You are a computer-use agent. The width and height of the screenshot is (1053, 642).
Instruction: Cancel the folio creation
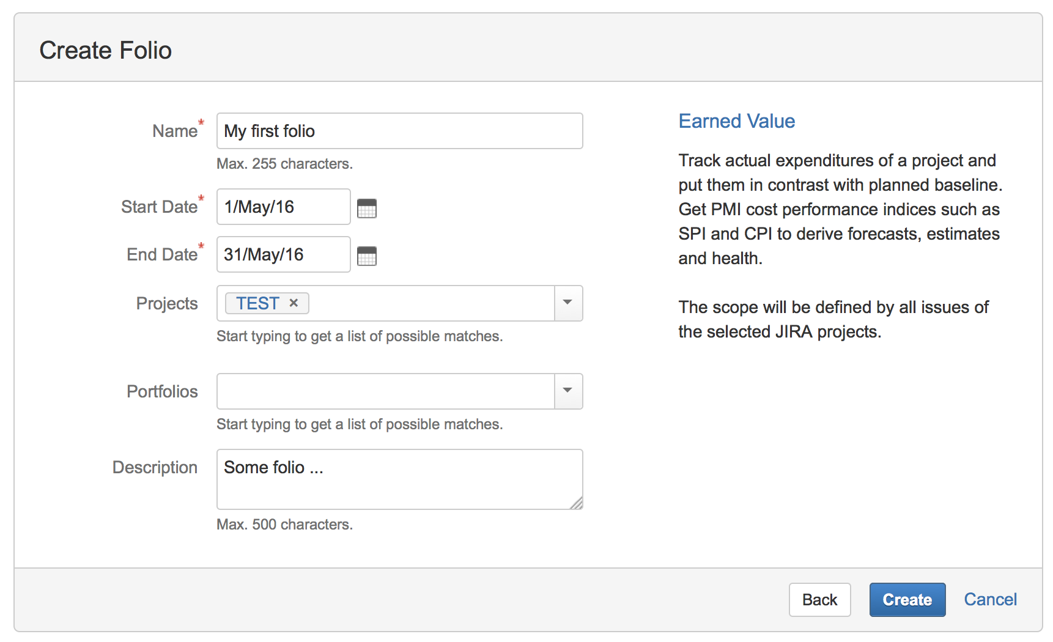point(990,599)
